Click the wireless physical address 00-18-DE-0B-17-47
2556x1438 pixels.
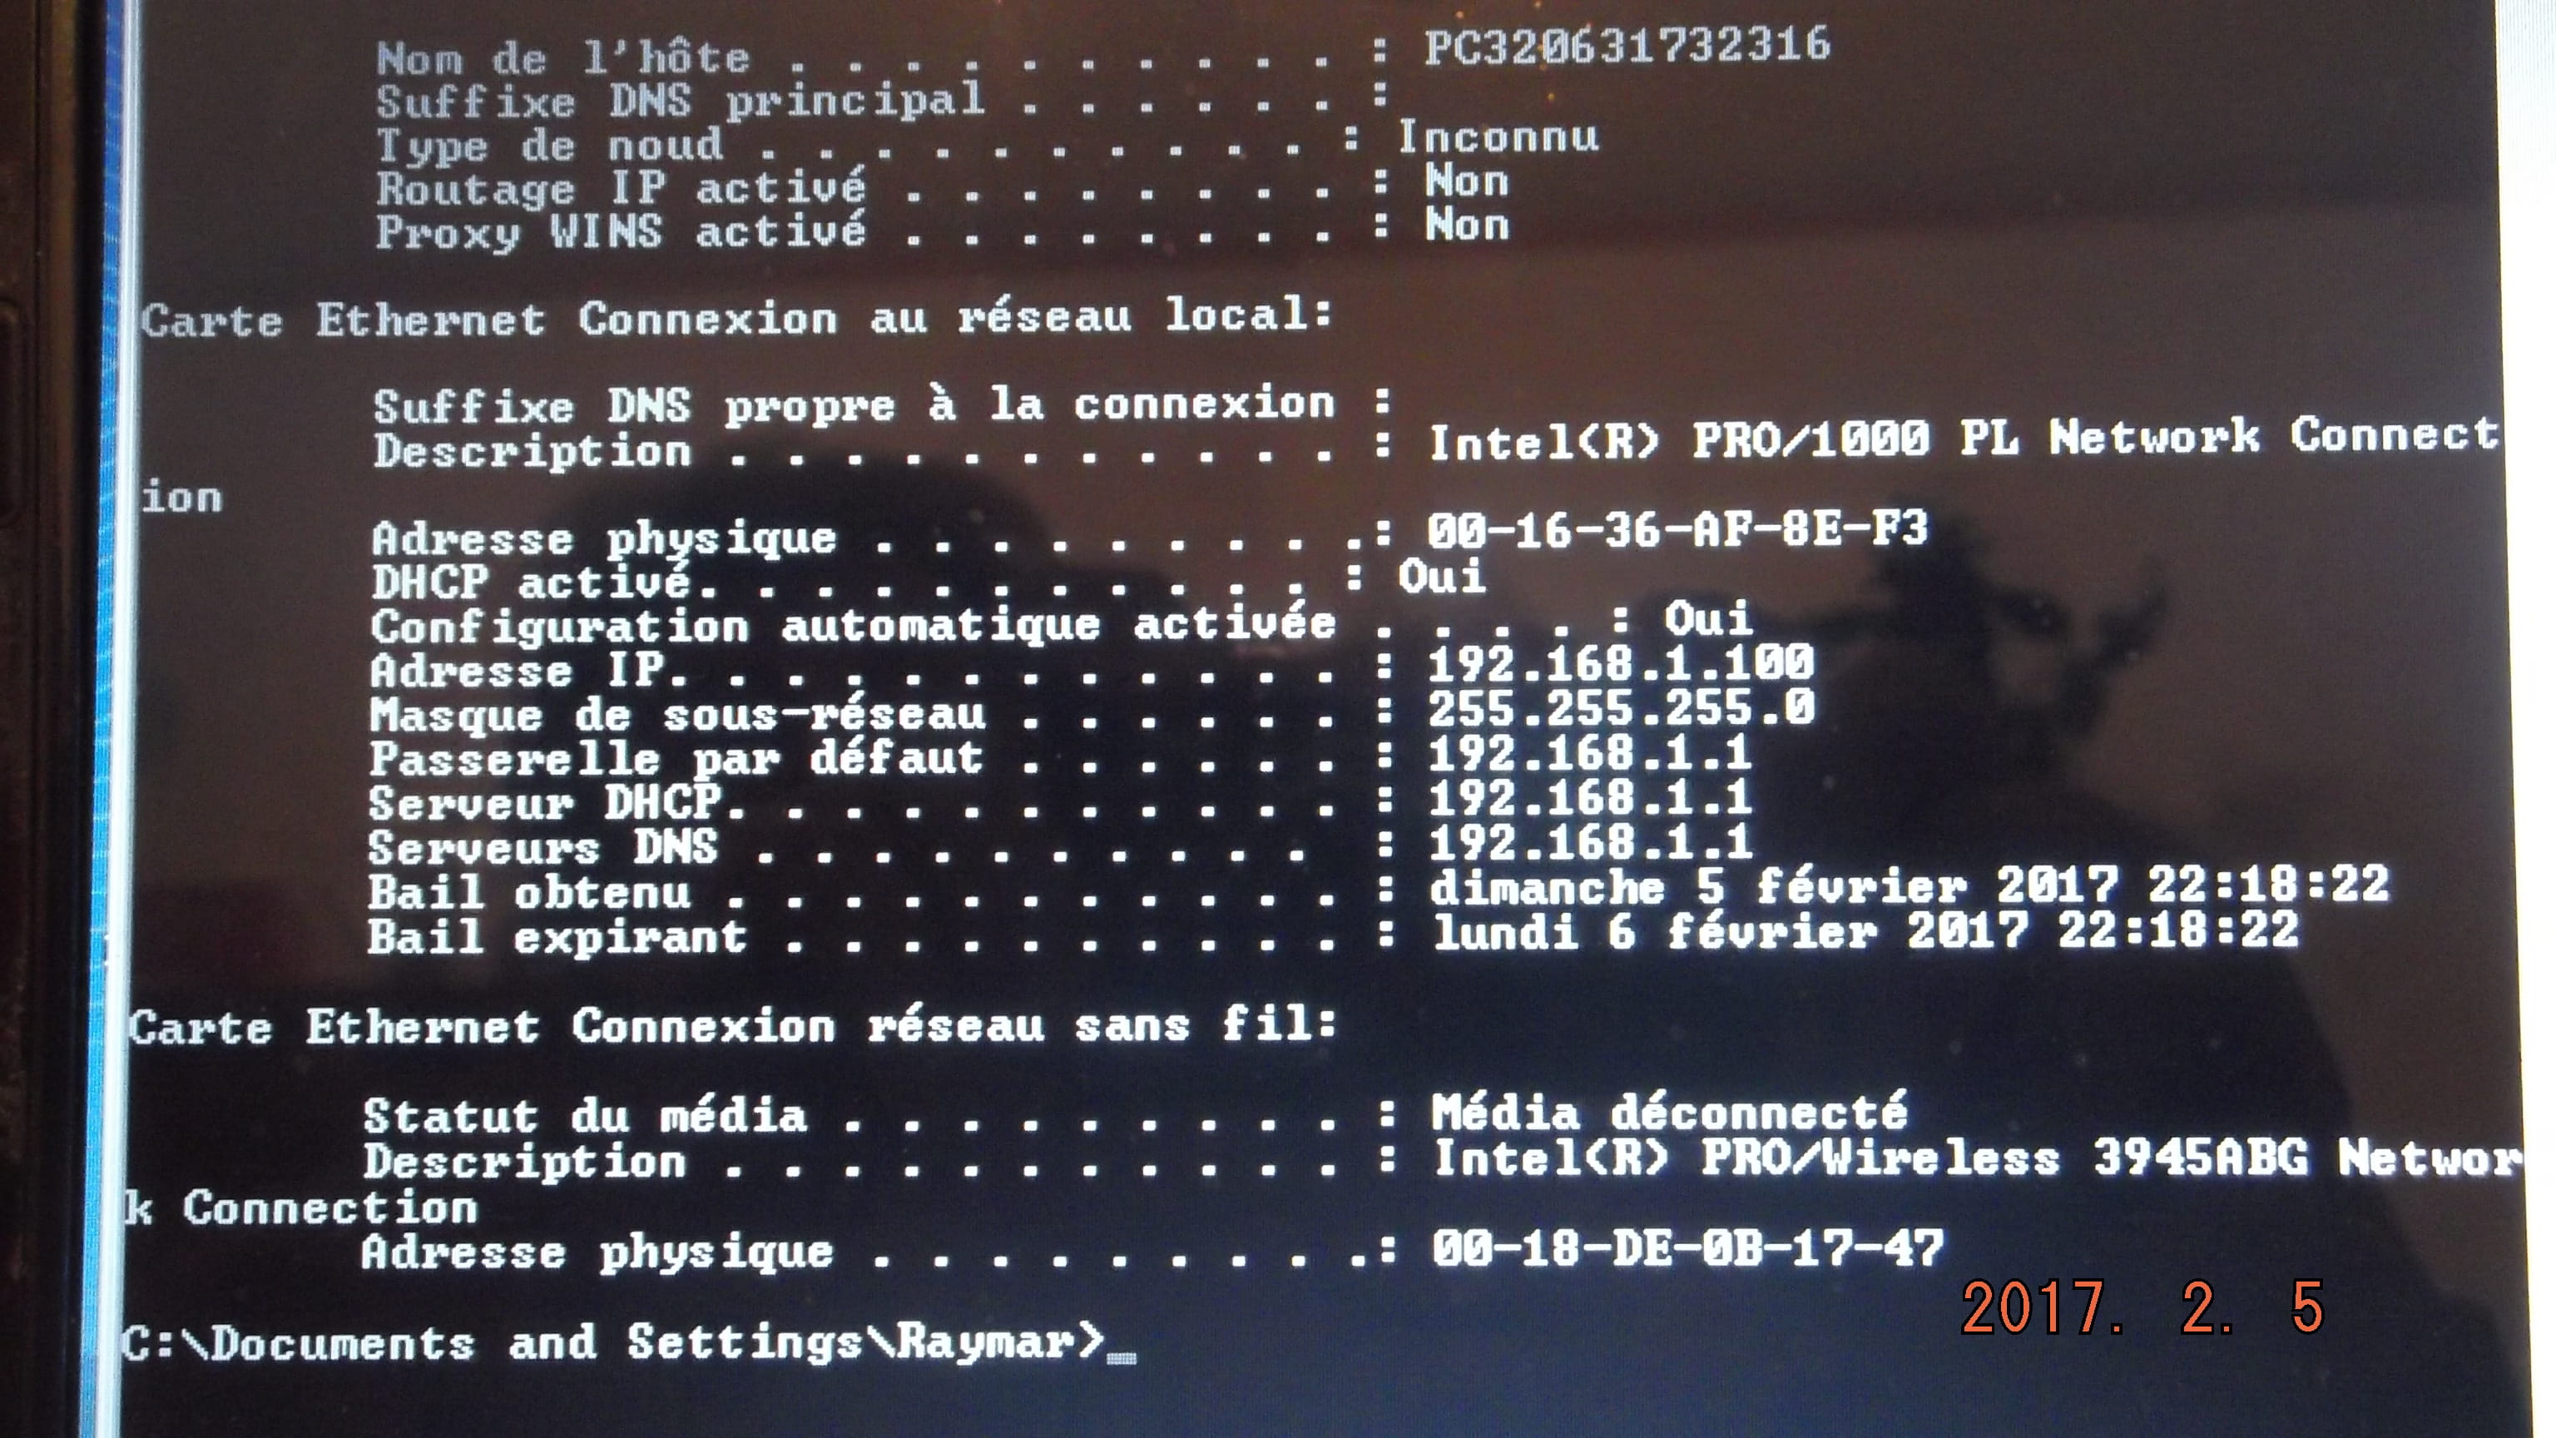(1688, 1248)
